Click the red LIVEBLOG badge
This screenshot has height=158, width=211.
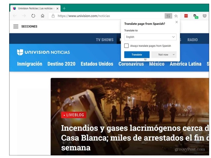[74, 115]
